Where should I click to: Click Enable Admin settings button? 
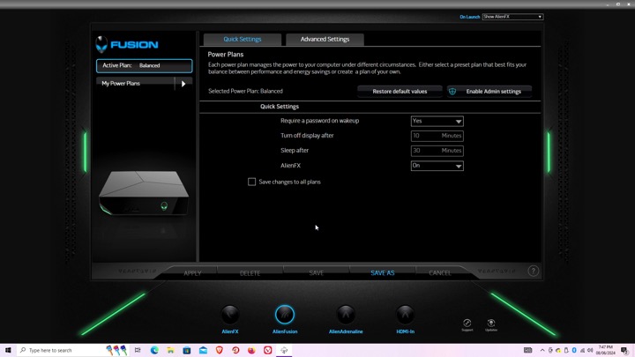[x=489, y=91]
